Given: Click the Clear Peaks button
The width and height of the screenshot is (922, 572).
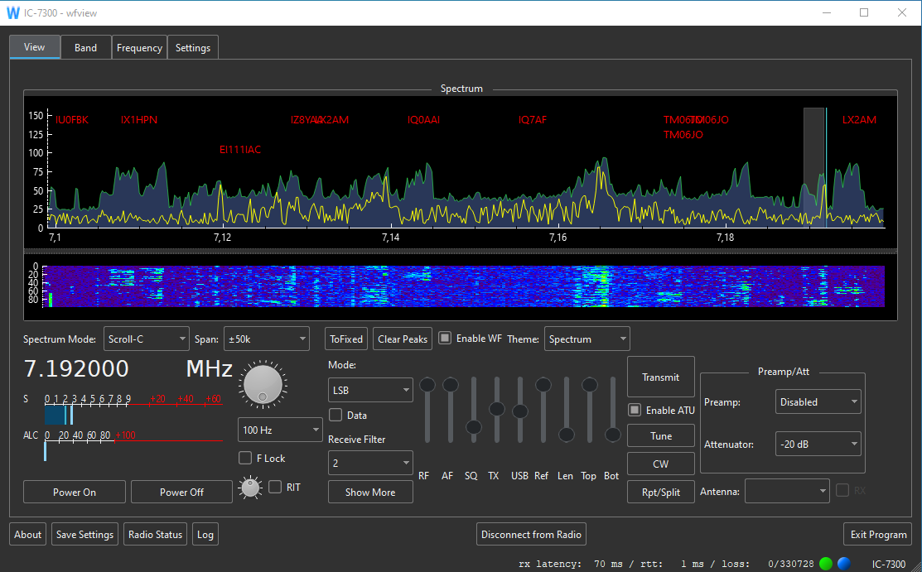Looking at the screenshot, I should tap(402, 339).
